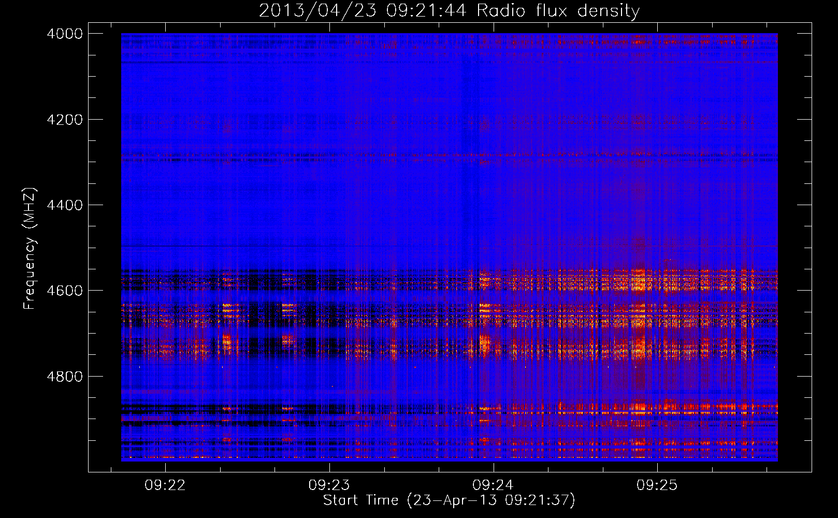Click the 4200 frequency axis label
Viewport: 838px width, 518px height.
tap(65, 120)
